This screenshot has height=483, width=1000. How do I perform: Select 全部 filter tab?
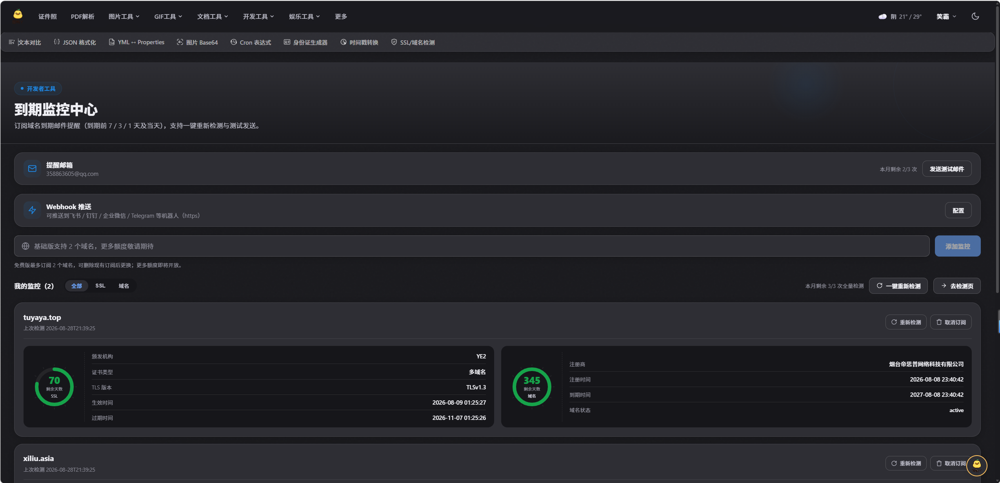[x=76, y=286]
